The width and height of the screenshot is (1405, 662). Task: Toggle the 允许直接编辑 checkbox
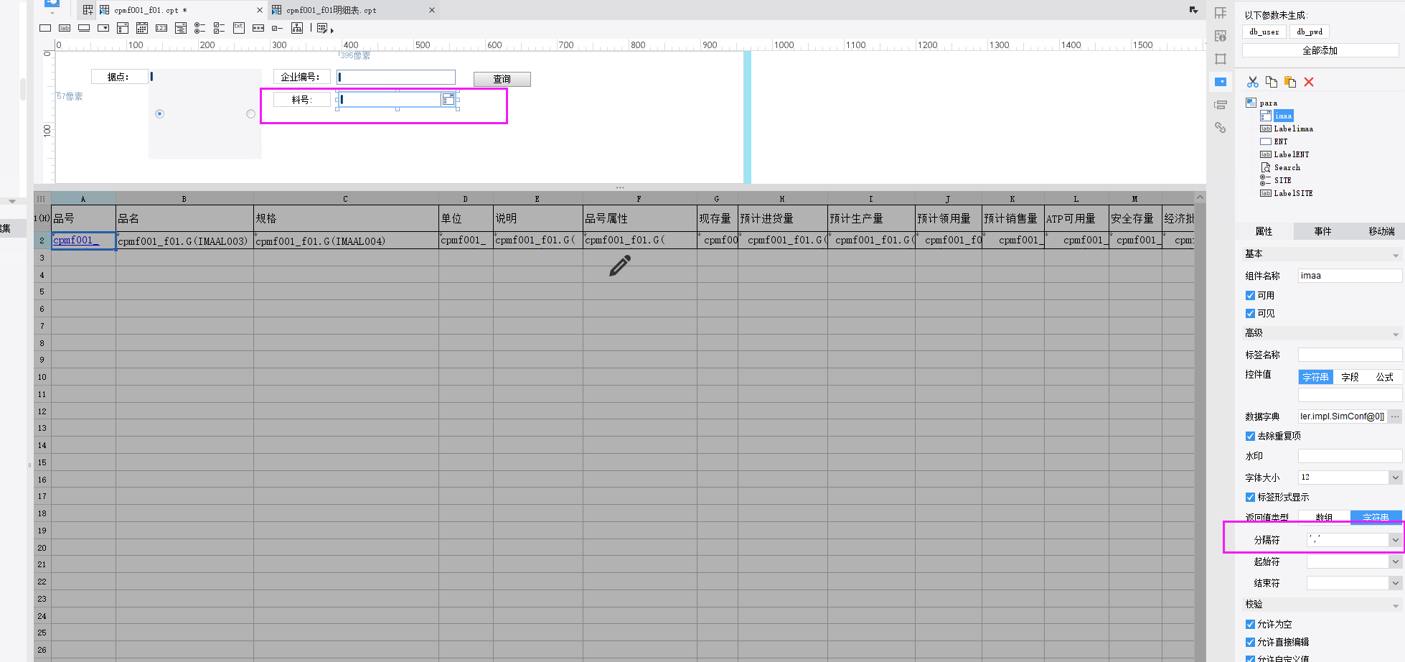(x=1250, y=643)
